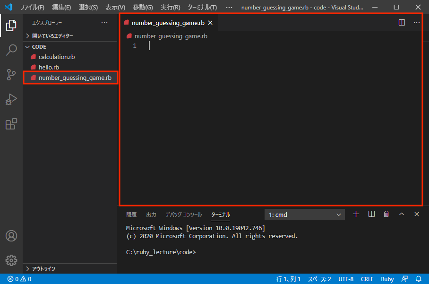Open the Source Control view
429x284 pixels.
pos(11,74)
